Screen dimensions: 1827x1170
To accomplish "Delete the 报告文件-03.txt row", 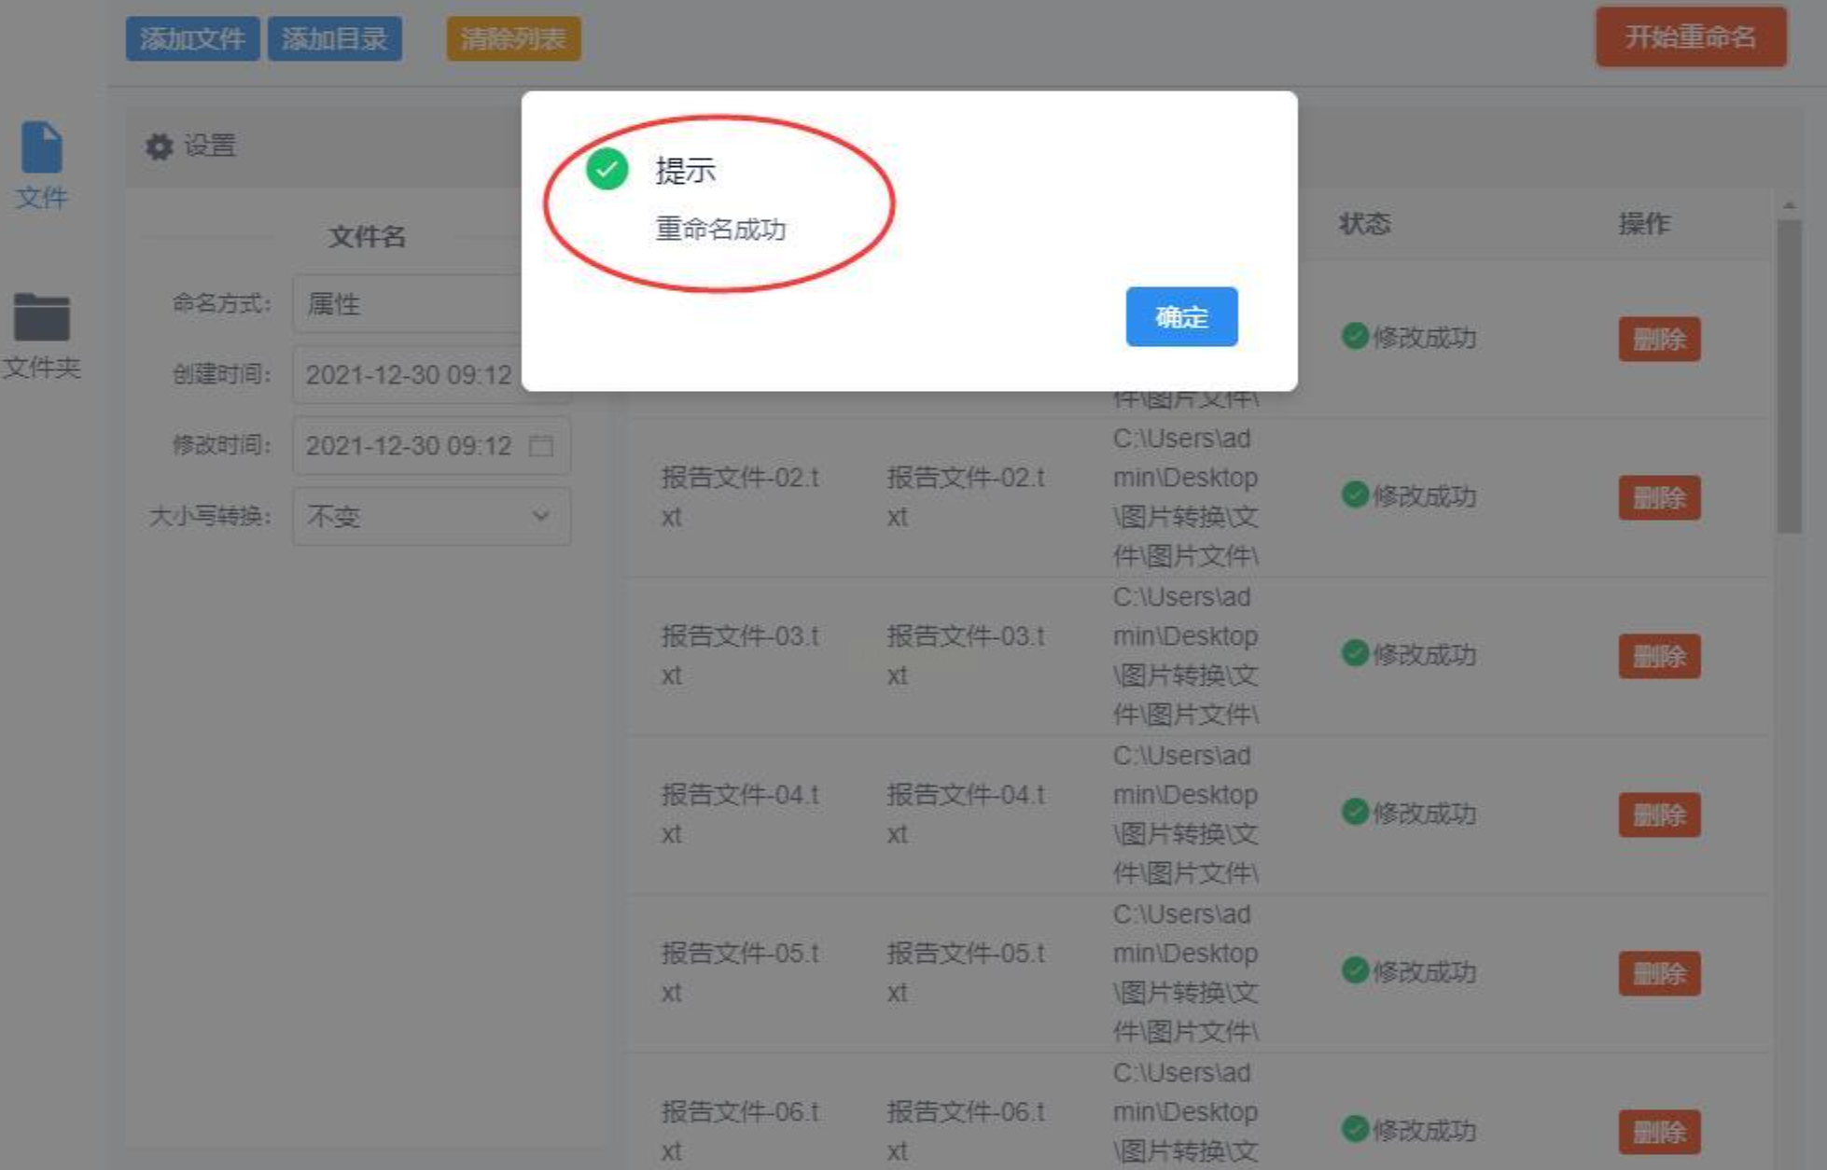I will pyautogui.click(x=1658, y=656).
